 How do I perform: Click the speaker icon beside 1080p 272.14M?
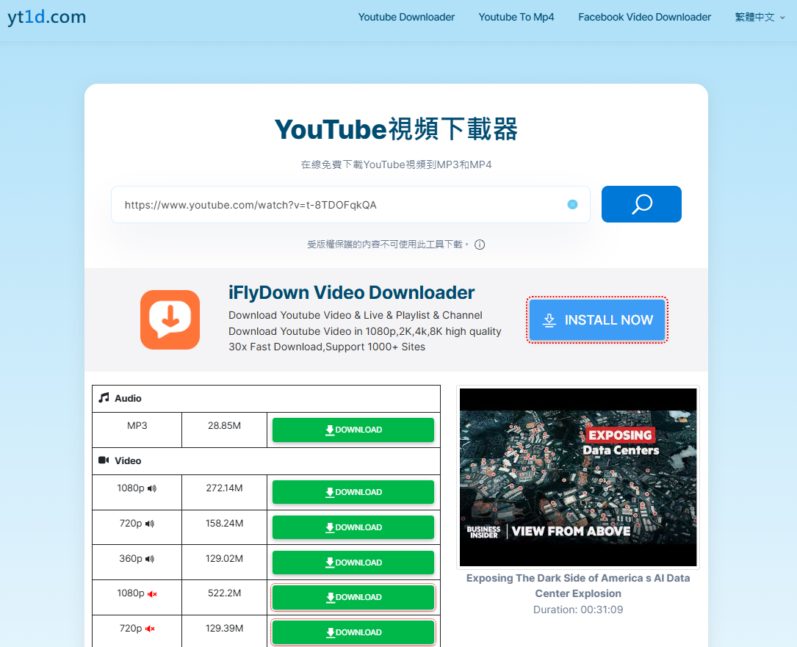tap(152, 488)
